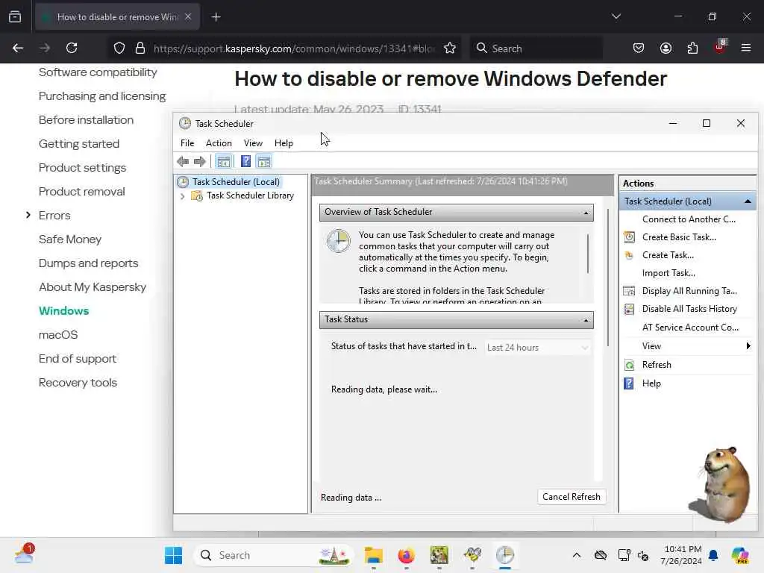
Task: Click the uBlock Origin extension icon
Action: 720,47
